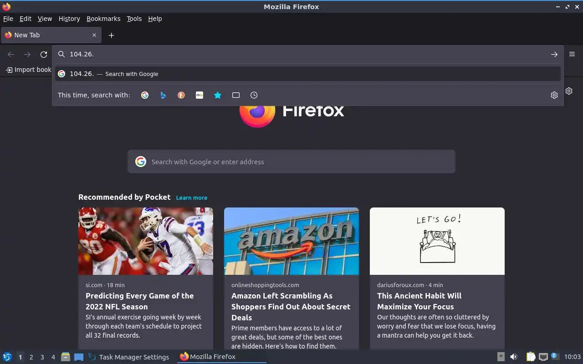This screenshot has height=364, width=583.
Task: Open the NFL football game thumbnail
Action: (146, 241)
